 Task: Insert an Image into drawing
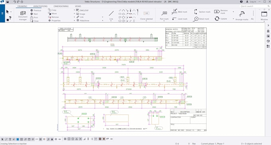point(81,14)
